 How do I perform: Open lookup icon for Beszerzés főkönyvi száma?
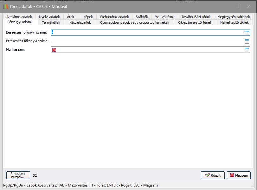tap(247, 32)
